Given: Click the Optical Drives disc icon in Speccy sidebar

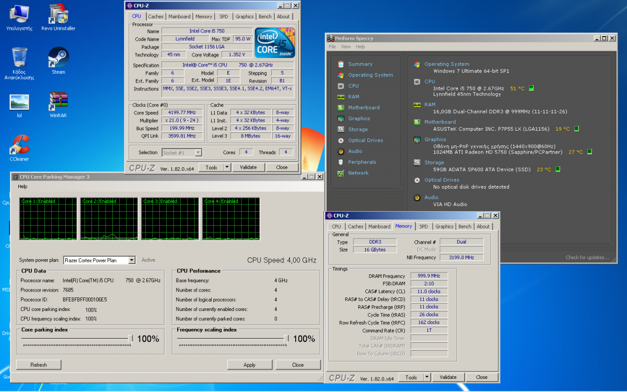Looking at the screenshot, I should [341, 140].
